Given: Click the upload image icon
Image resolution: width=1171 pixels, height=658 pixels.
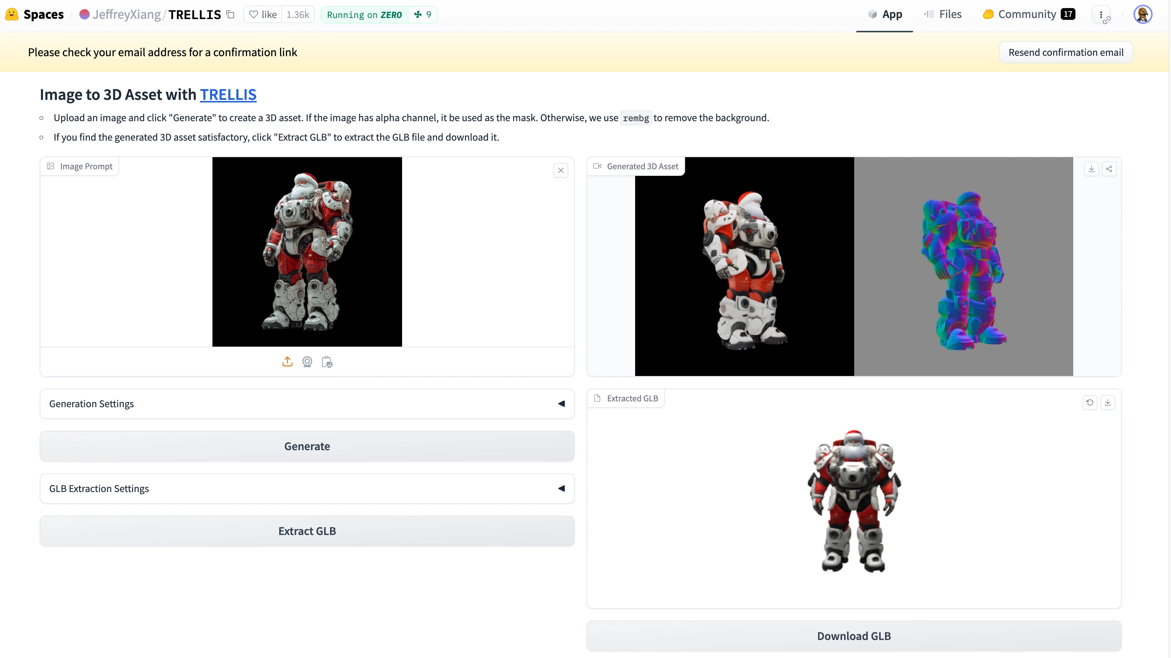Looking at the screenshot, I should 287,361.
